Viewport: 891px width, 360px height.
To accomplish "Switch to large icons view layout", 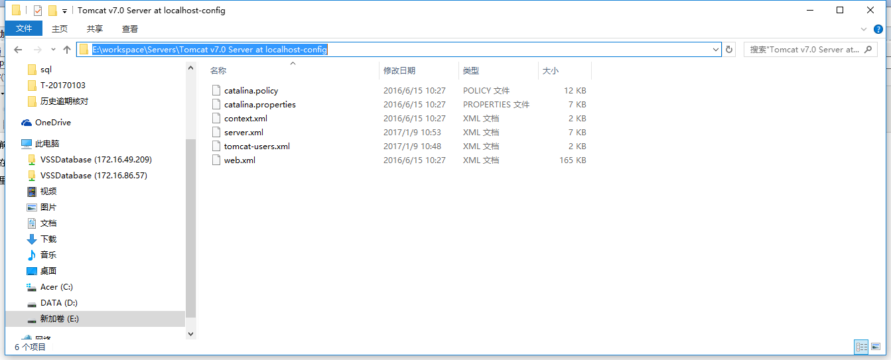I will tap(877, 347).
